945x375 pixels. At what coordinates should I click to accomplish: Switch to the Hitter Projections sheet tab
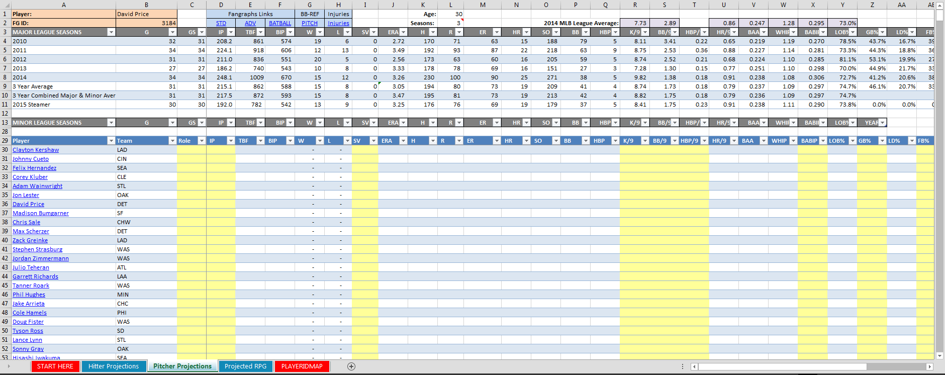pos(114,366)
